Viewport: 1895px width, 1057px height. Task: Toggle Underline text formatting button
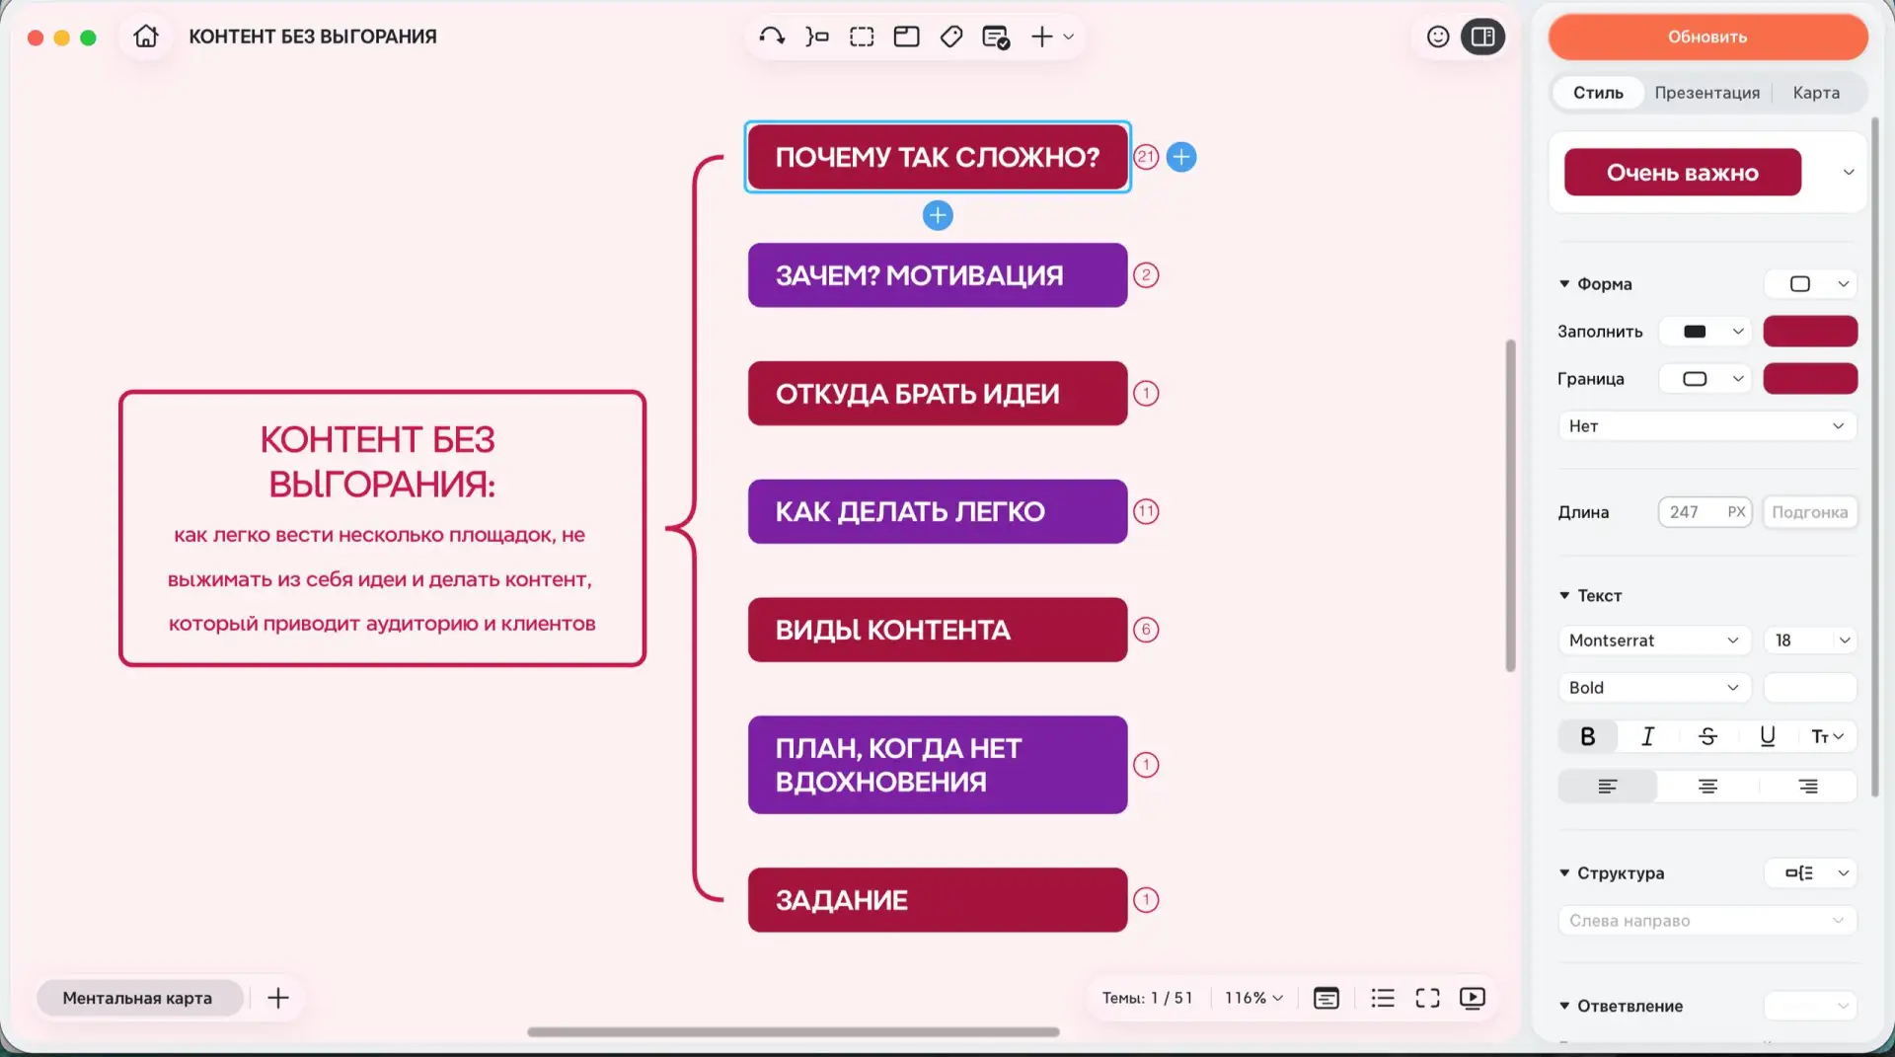click(x=1767, y=736)
